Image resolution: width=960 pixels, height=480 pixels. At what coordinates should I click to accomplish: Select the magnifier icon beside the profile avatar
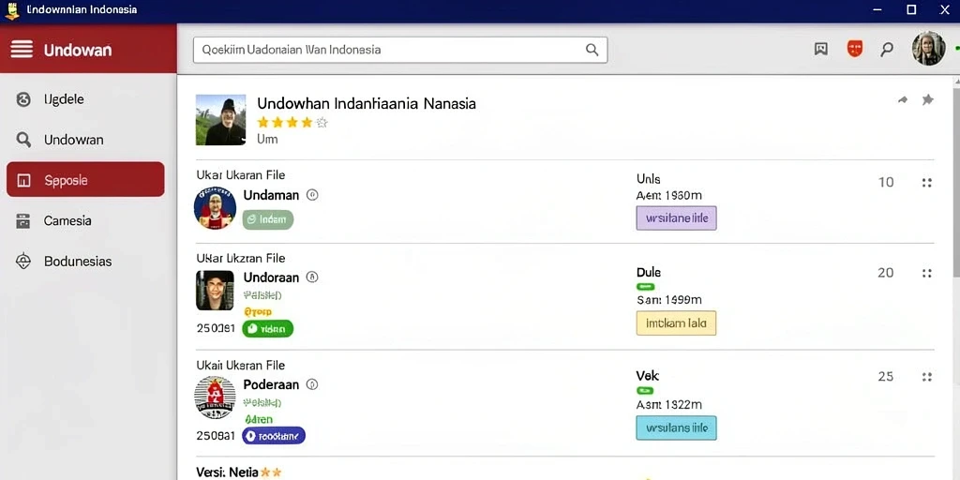[x=887, y=50]
